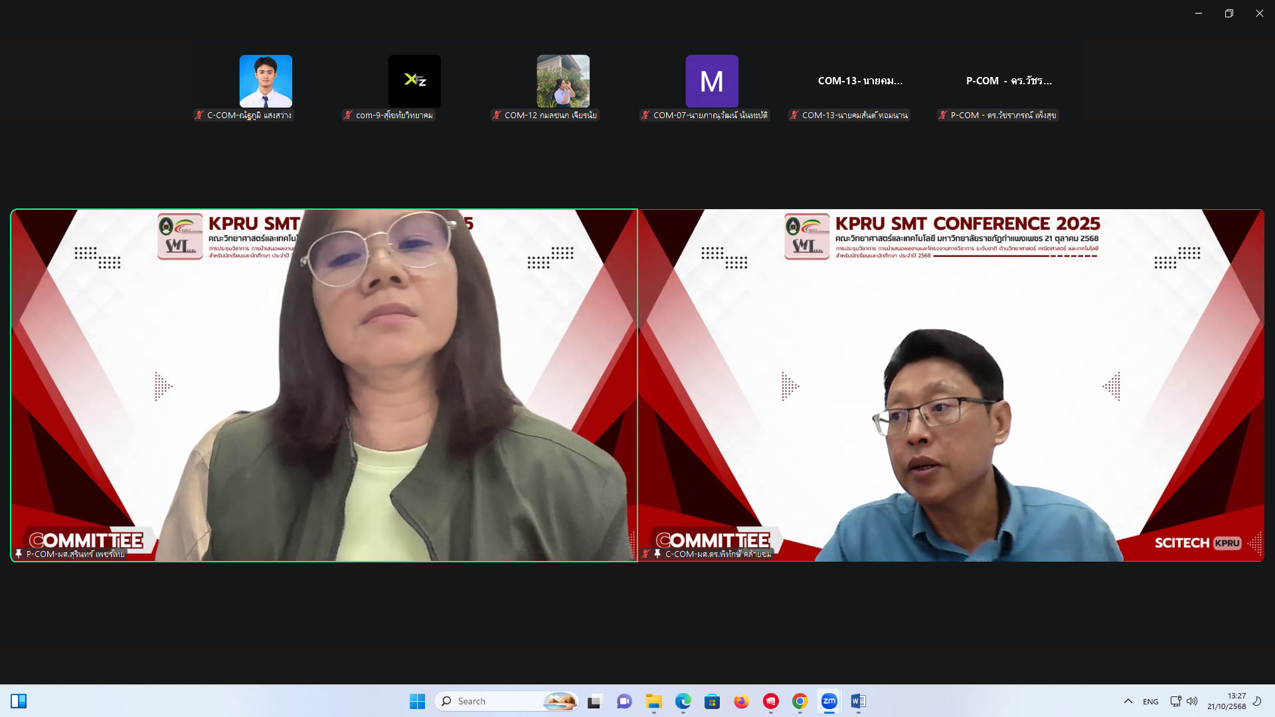Click the Windows Start button
The height and width of the screenshot is (717, 1275).
(x=417, y=701)
